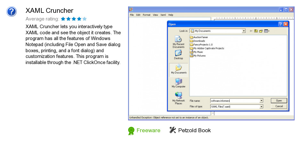Open the View menu
The width and height of the screenshot is (301, 145).
(155, 15)
